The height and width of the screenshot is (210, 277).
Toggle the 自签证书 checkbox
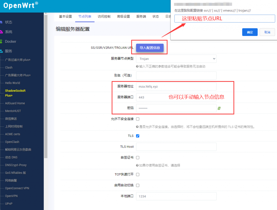point(138,158)
